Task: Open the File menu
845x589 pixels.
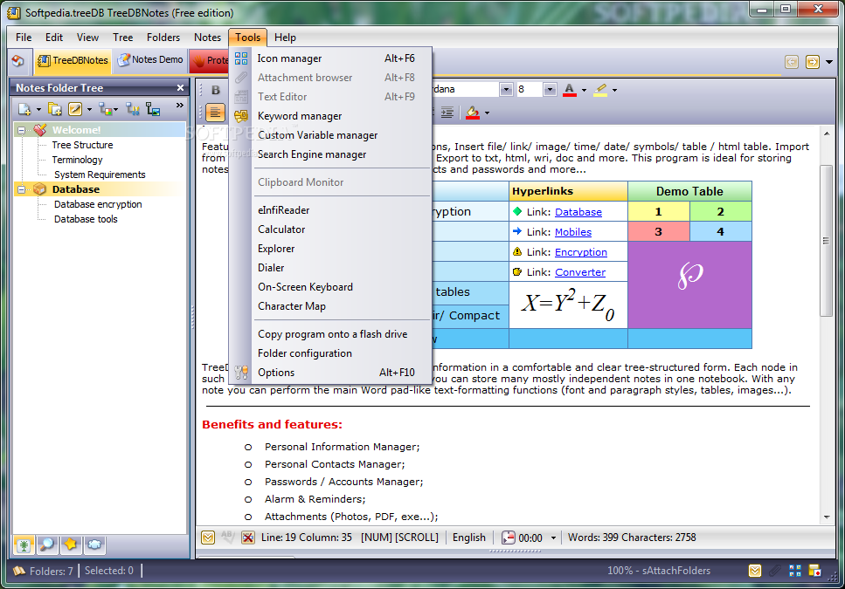Action: click(x=24, y=38)
